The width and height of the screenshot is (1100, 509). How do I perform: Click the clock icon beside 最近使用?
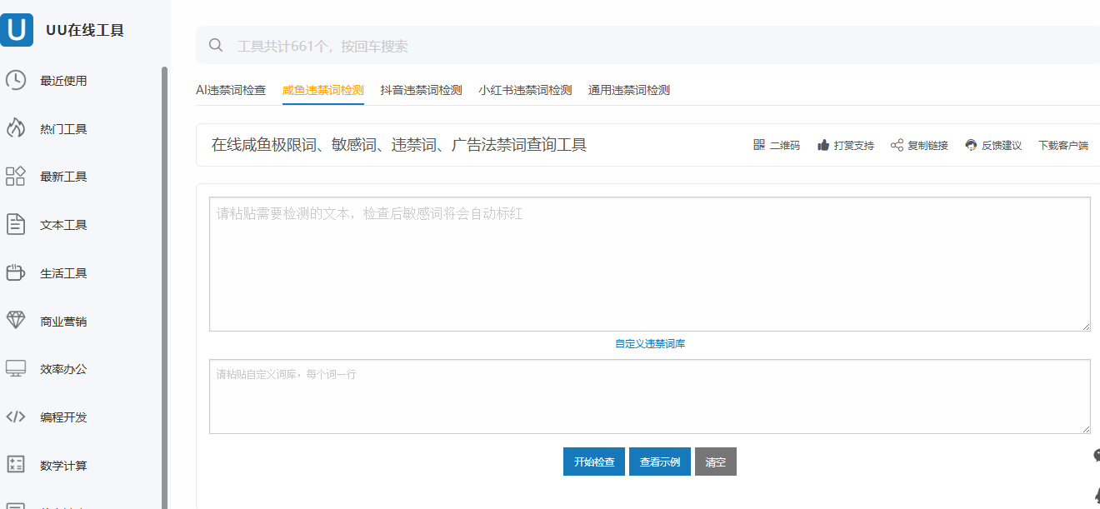[16, 81]
